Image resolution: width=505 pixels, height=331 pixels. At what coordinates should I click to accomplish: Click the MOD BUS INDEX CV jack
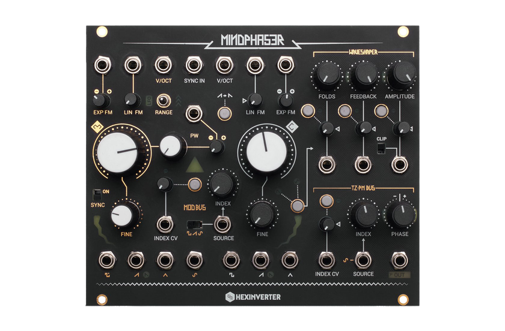point(164,224)
